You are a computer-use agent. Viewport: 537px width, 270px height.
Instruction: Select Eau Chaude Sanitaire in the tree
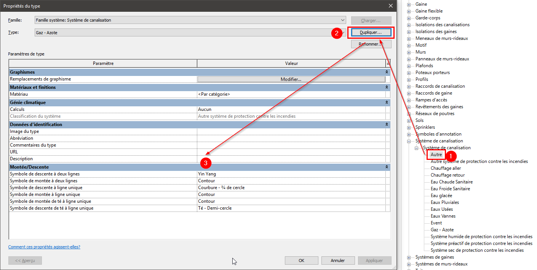451,182
